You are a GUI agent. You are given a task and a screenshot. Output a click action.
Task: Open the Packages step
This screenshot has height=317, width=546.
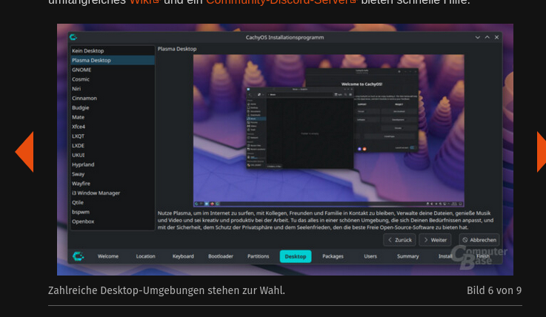pyautogui.click(x=333, y=256)
